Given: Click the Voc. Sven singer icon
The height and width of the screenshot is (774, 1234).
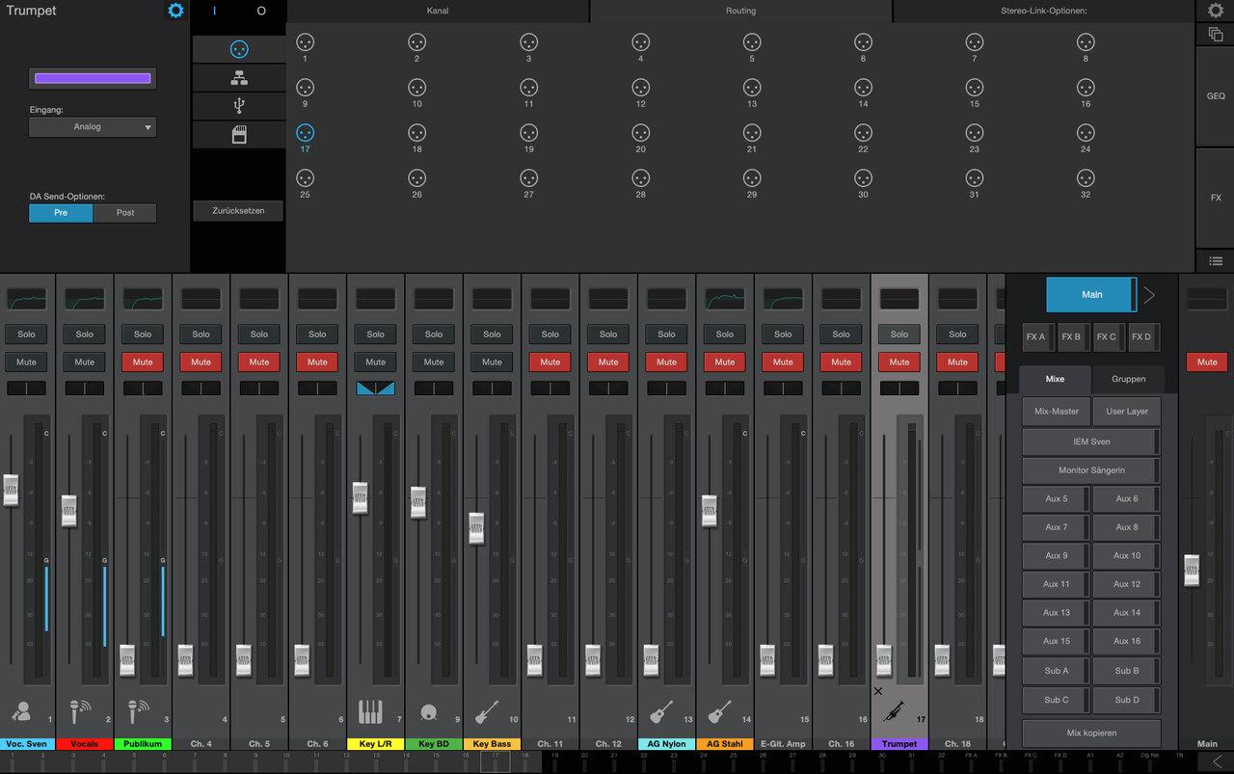Looking at the screenshot, I should point(20,712).
